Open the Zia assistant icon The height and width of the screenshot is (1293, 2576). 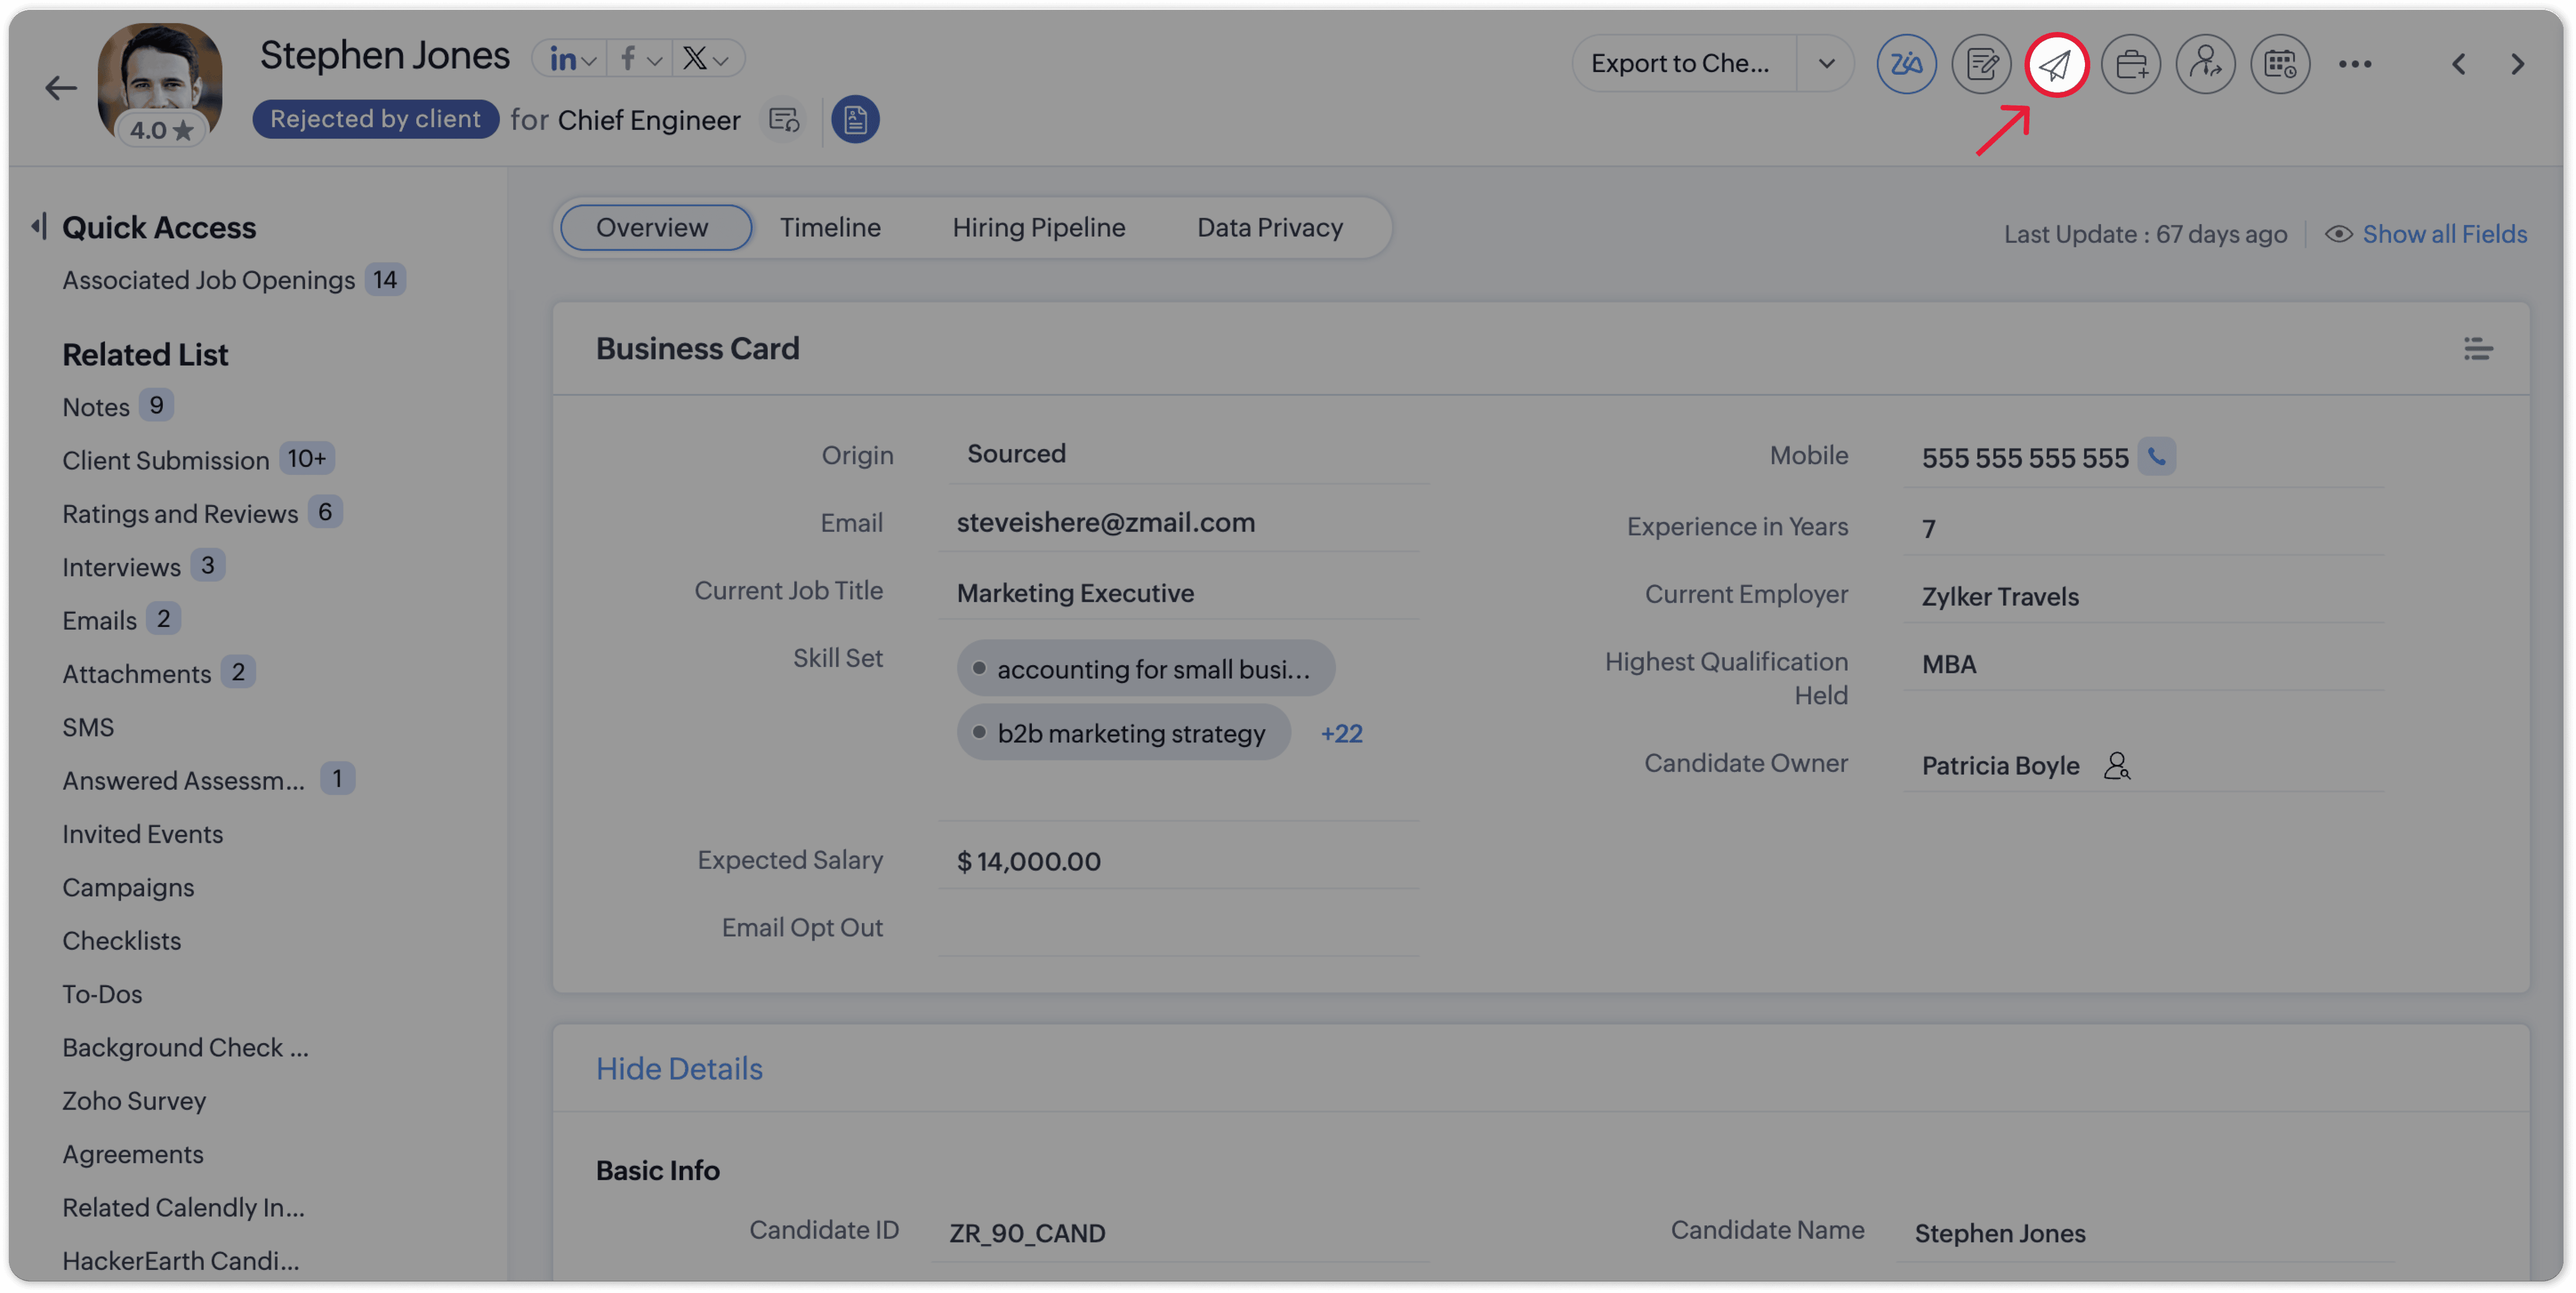pos(1906,65)
